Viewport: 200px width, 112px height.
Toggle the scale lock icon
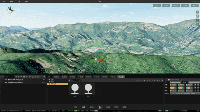[x=195, y=91]
